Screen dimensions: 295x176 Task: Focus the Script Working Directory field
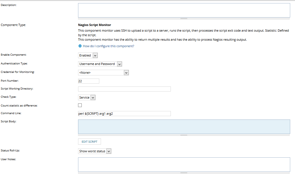124,89
